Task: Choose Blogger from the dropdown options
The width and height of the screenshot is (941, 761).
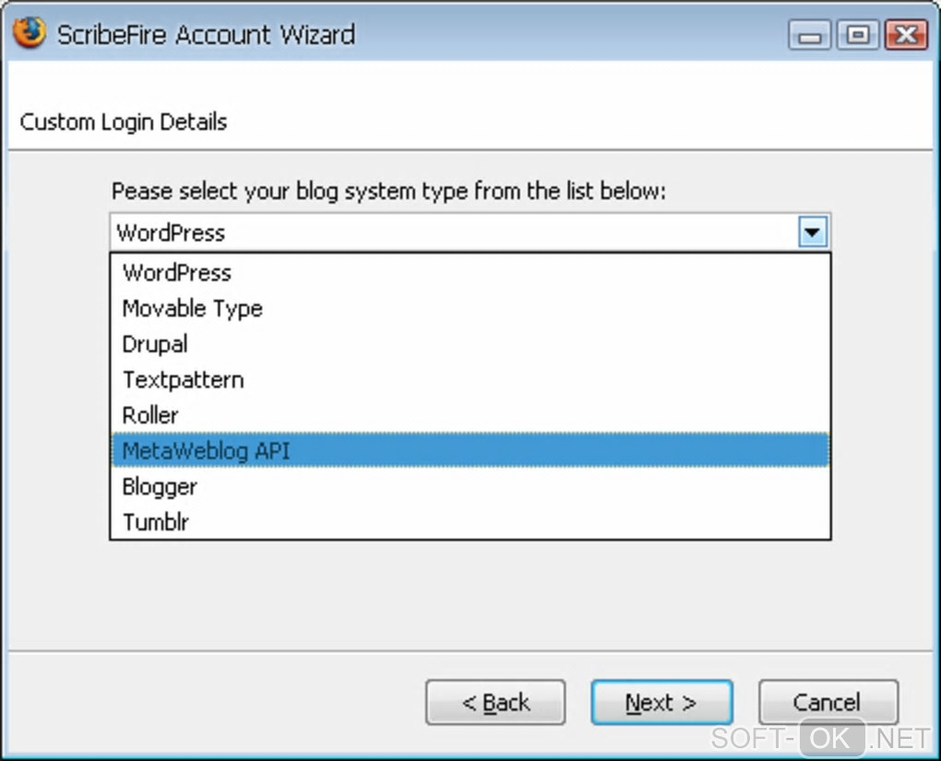Action: (x=160, y=486)
